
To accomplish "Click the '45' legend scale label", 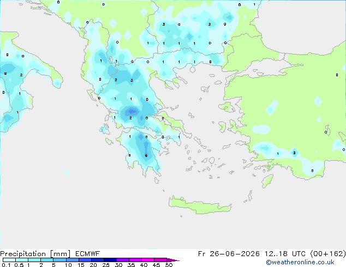I will click(x=156, y=265).
